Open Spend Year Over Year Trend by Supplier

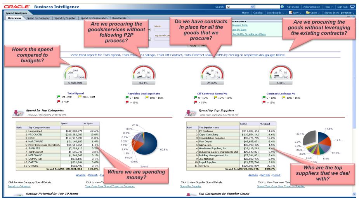coord(281,186)
